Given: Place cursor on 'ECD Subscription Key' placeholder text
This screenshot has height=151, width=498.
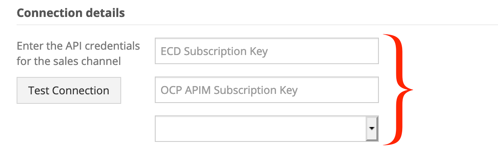Looking at the screenshot, I should tap(214, 51).
